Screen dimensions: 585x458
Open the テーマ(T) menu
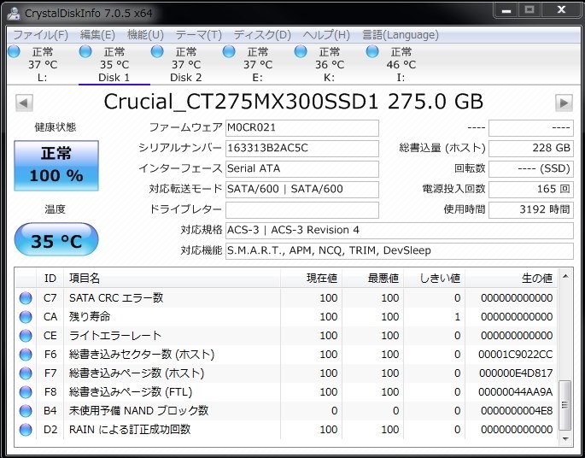(x=198, y=35)
